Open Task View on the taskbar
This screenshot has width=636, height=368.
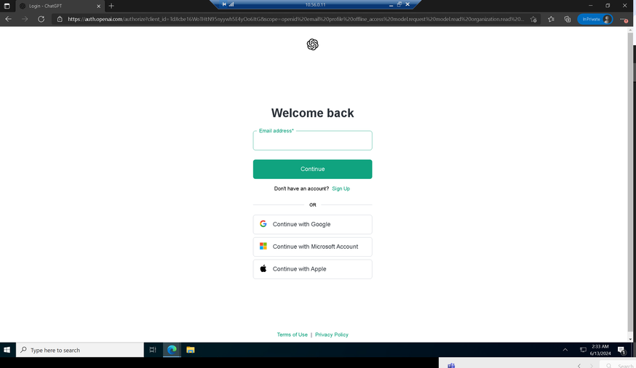coord(153,350)
